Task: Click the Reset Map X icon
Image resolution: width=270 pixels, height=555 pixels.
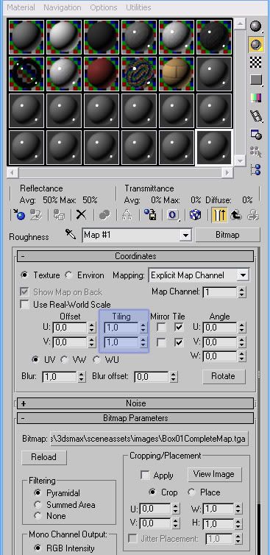Action: [x=82, y=215]
